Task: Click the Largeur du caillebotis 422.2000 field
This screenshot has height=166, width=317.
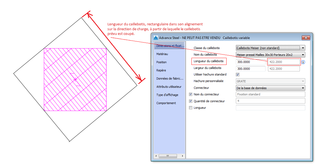Action: [x=284, y=69]
